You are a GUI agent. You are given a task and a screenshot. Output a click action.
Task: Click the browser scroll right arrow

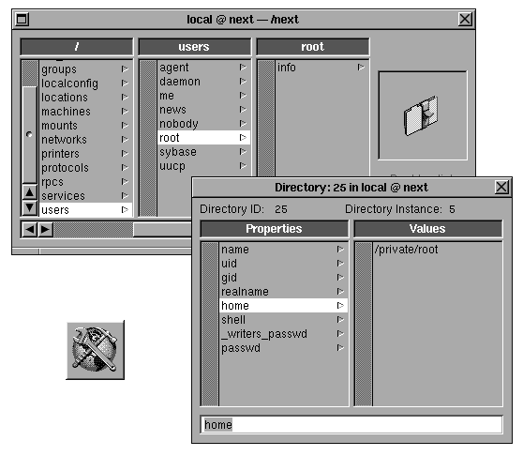45,229
